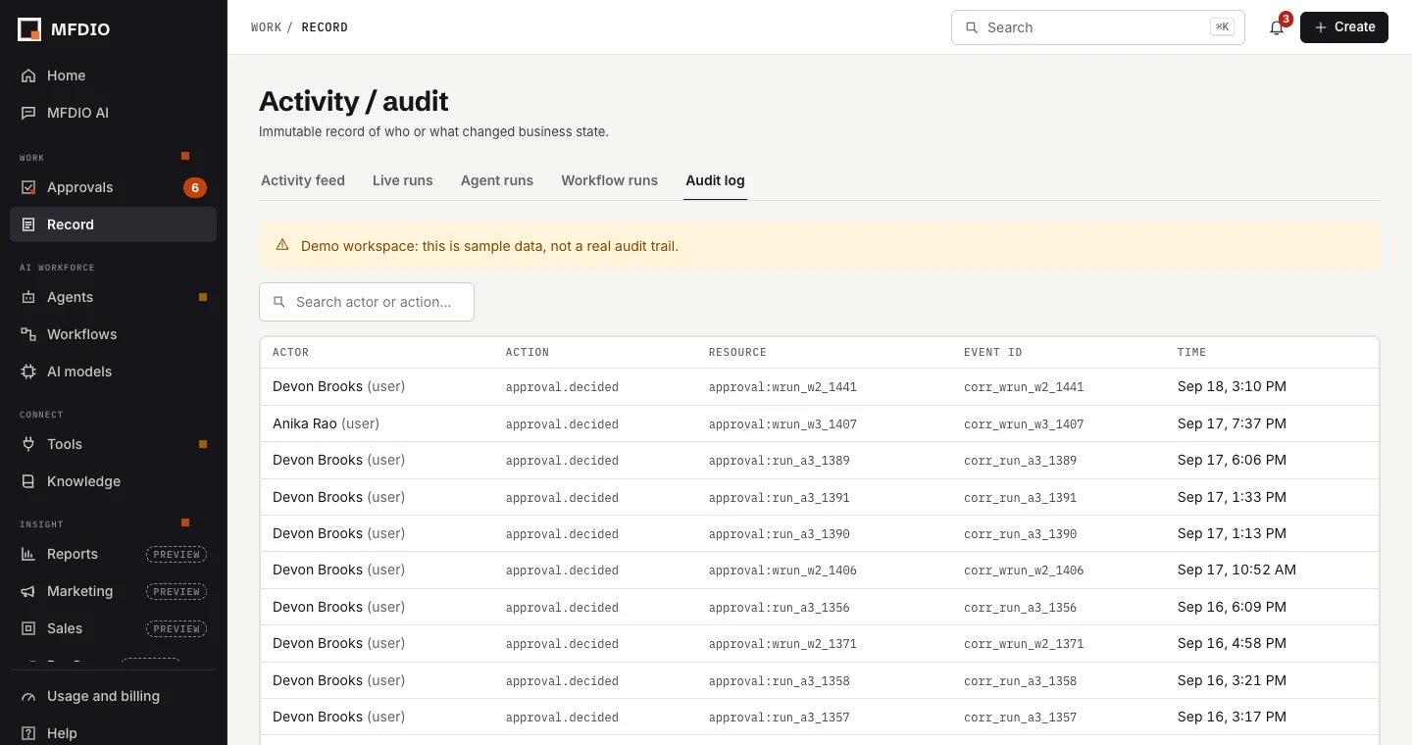1412x745 pixels.
Task: Click the Approvals badge showing 6
Action: (195, 187)
